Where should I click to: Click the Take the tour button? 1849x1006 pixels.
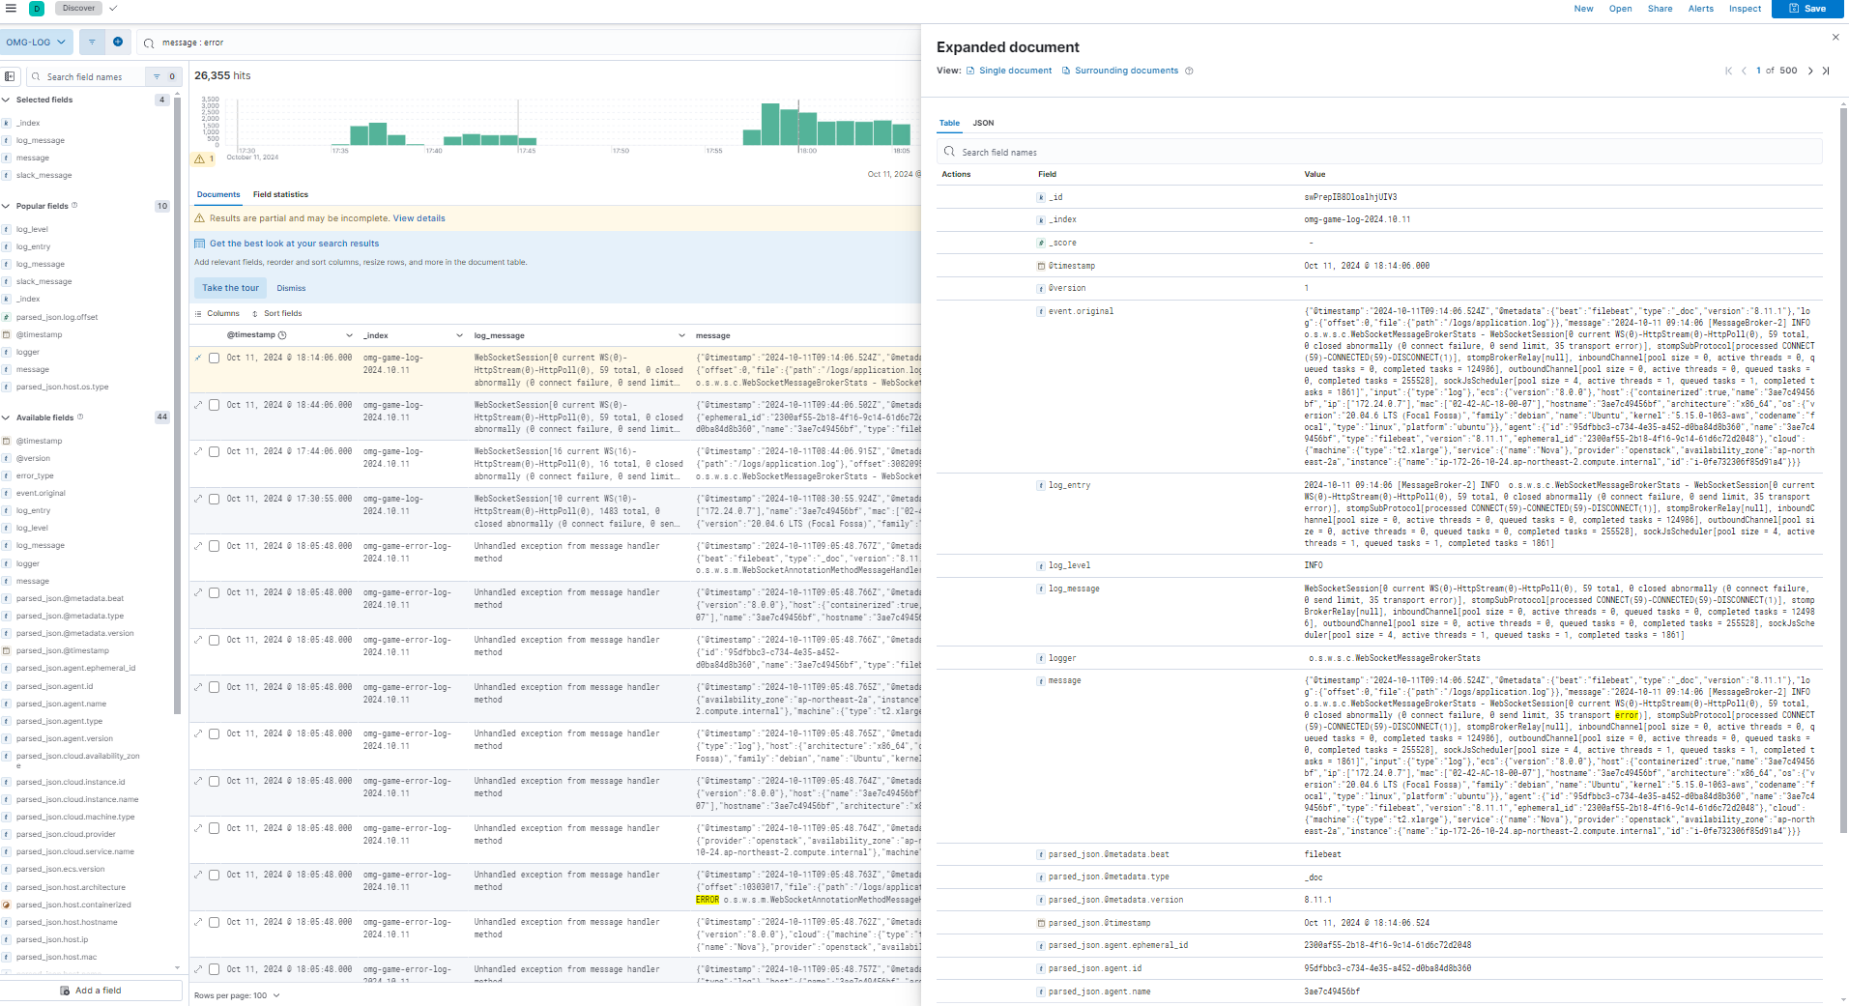[230, 288]
